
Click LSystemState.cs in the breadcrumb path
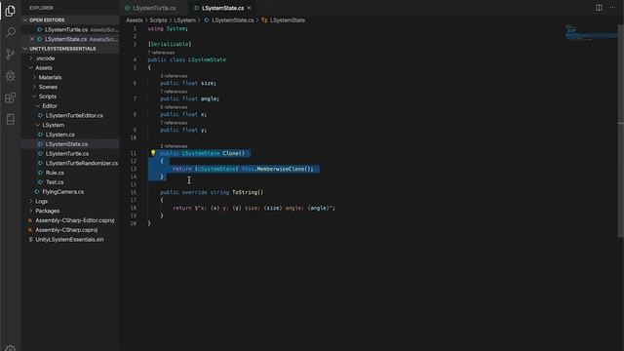tap(232, 19)
